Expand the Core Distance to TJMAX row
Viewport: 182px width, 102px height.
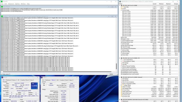point(121,61)
